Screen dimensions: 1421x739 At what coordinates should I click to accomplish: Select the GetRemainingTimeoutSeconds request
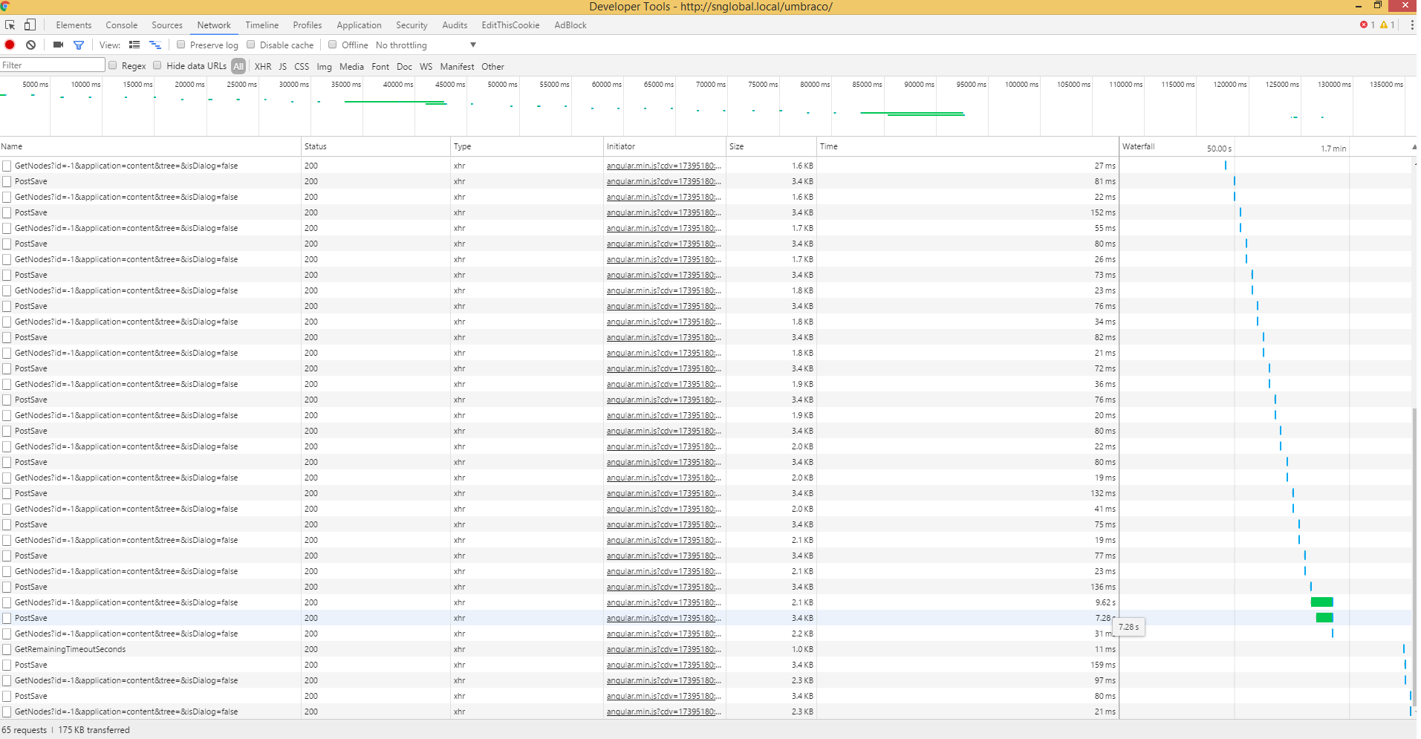[x=70, y=650]
